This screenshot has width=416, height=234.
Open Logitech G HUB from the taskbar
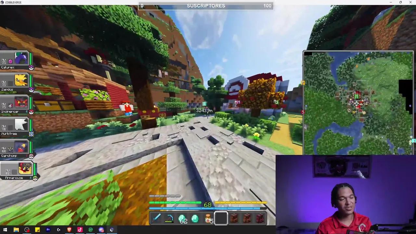click(58, 230)
